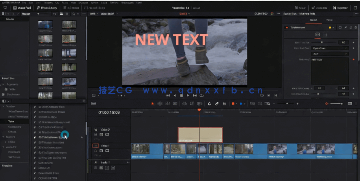The width and height of the screenshot is (360, 181).
Task: Click the Play forward transport button
Action: (188, 96)
